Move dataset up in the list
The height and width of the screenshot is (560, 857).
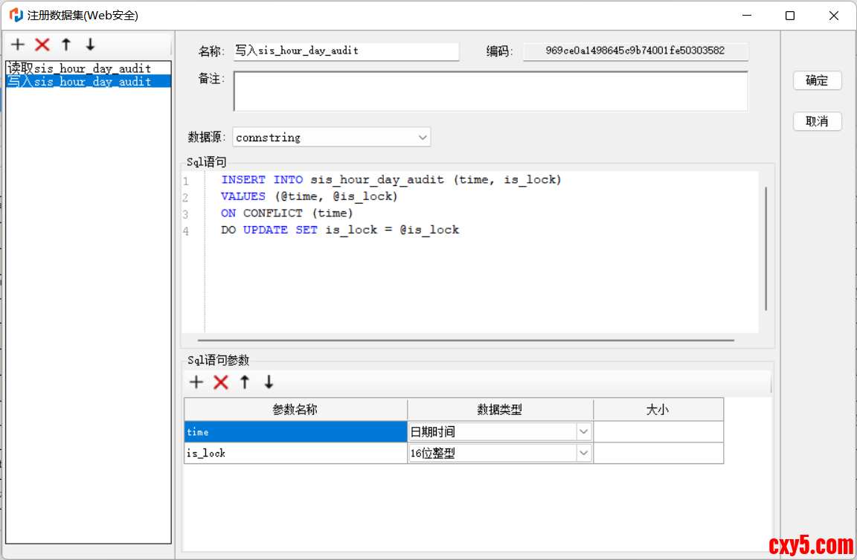pyautogui.click(x=66, y=45)
